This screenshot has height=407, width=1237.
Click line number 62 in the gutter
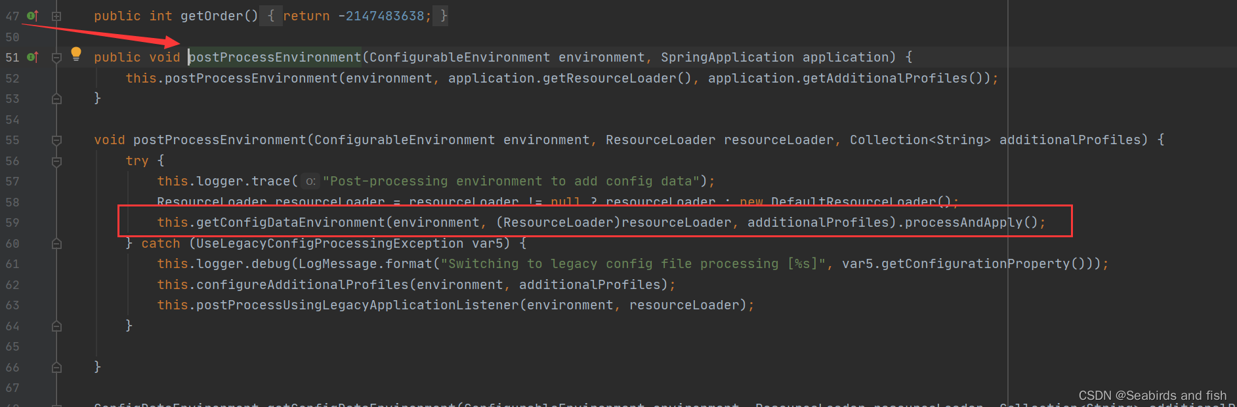[12, 284]
